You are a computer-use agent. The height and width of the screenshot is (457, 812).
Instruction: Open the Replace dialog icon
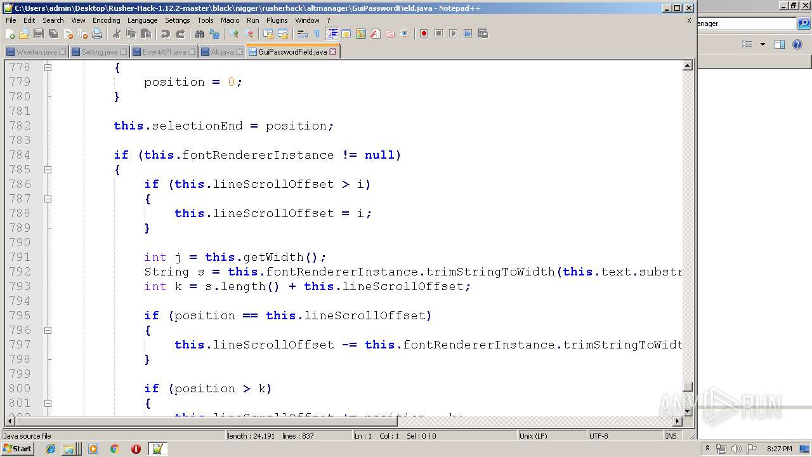tap(214, 34)
